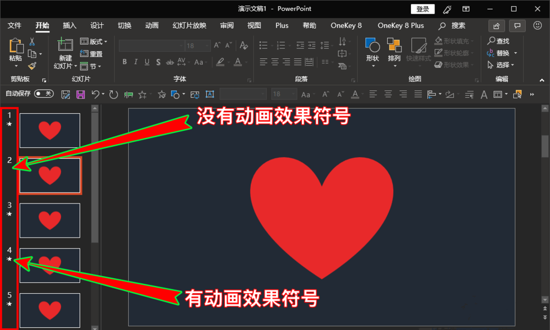Click the Bold formatting icon

point(124,62)
